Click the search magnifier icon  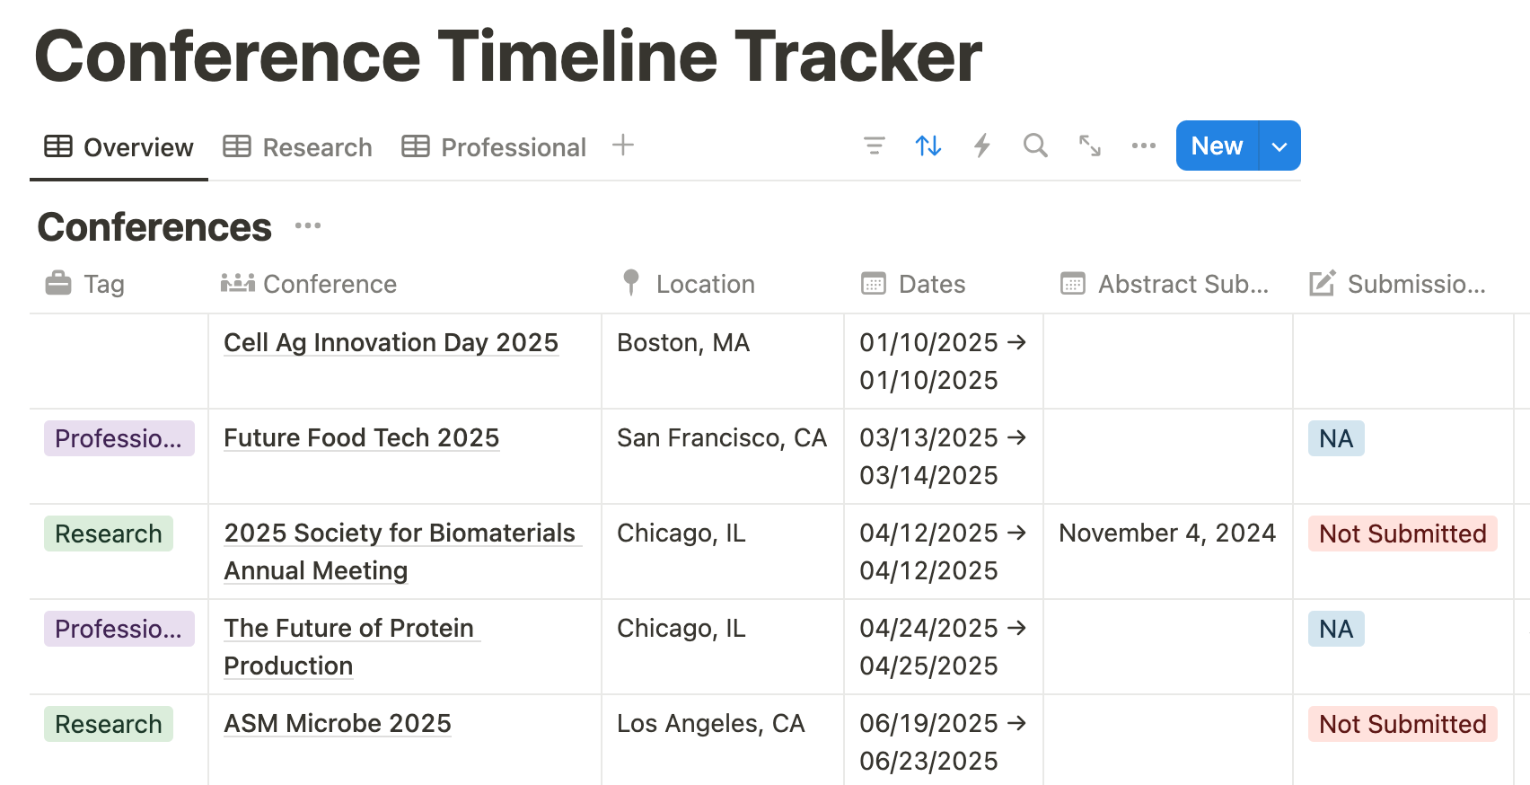[x=1035, y=146]
